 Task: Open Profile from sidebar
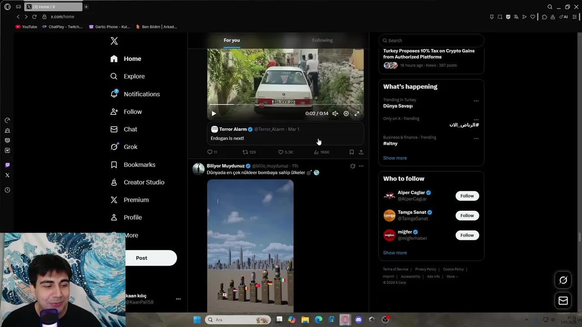pos(126,218)
